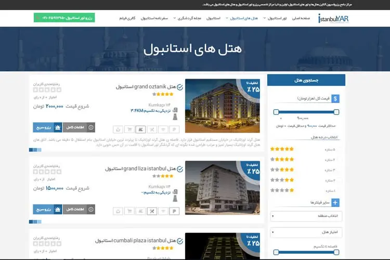Image resolution: width=390 pixels, height=260 pixels.
Task: Click اطلاعات کامل for grand oztanik
Action: coord(79,127)
